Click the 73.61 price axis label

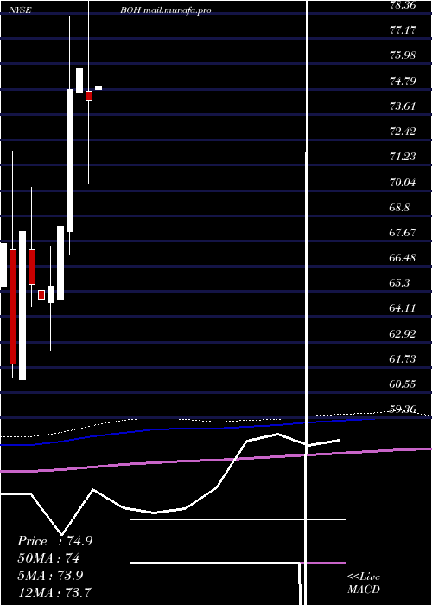click(x=403, y=106)
